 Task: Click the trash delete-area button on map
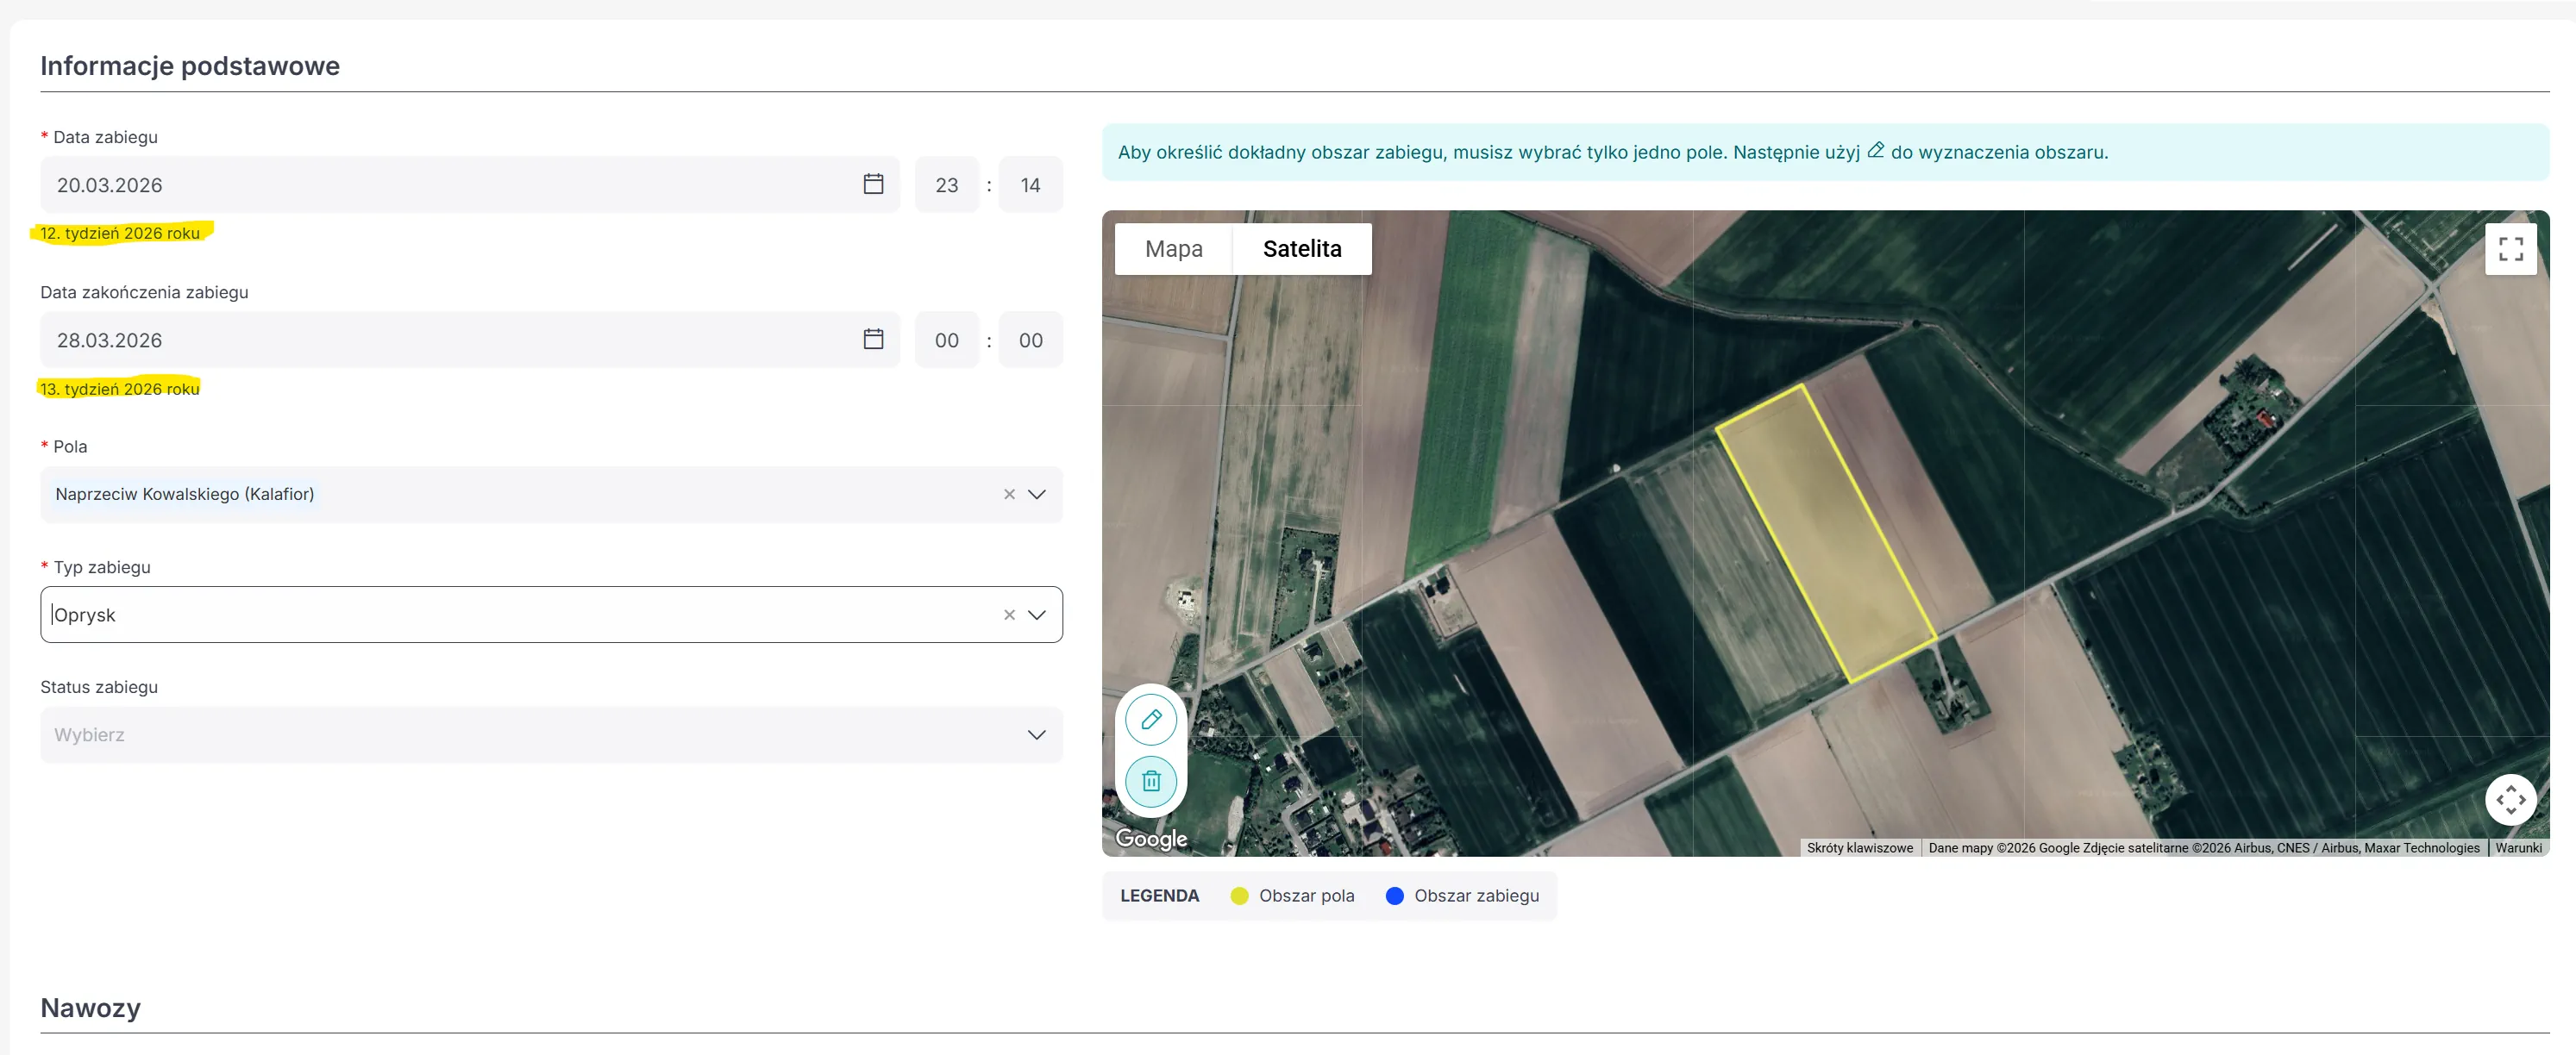tap(1151, 780)
